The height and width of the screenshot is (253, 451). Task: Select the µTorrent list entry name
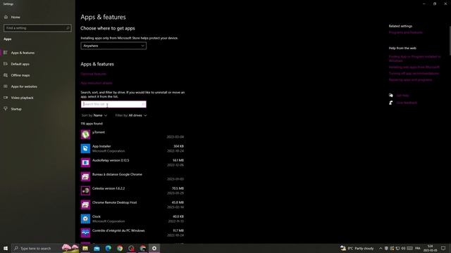coord(99,132)
